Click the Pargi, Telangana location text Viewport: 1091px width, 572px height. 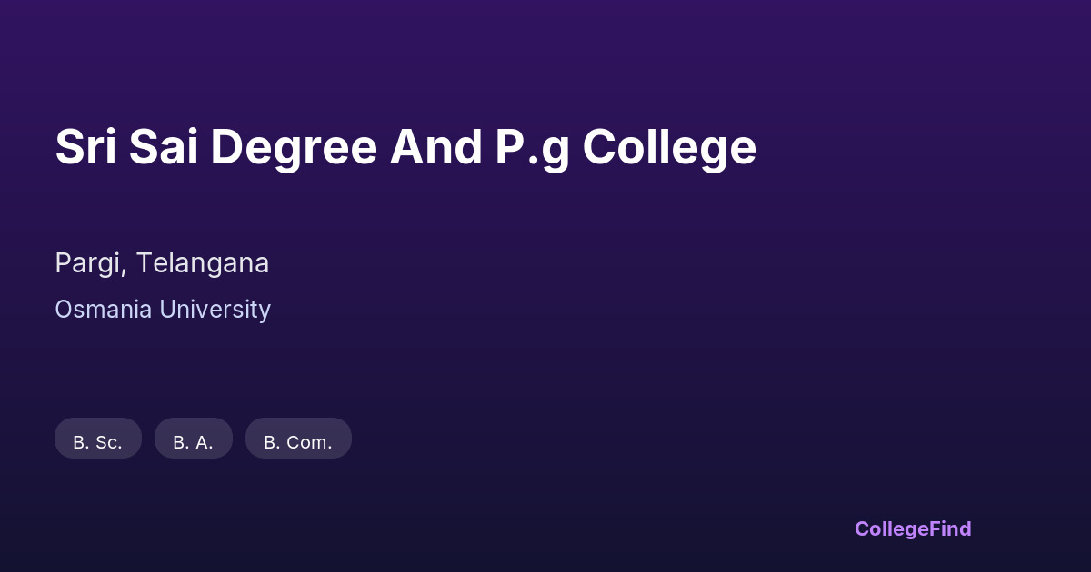(162, 263)
